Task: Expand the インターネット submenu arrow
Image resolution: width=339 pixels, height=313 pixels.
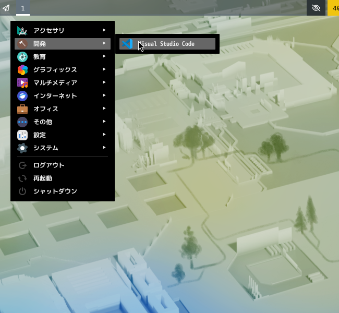Action: (104, 95)
